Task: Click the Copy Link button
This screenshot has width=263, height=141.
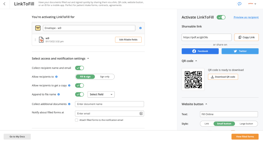Action: click(x=246, y=37)
